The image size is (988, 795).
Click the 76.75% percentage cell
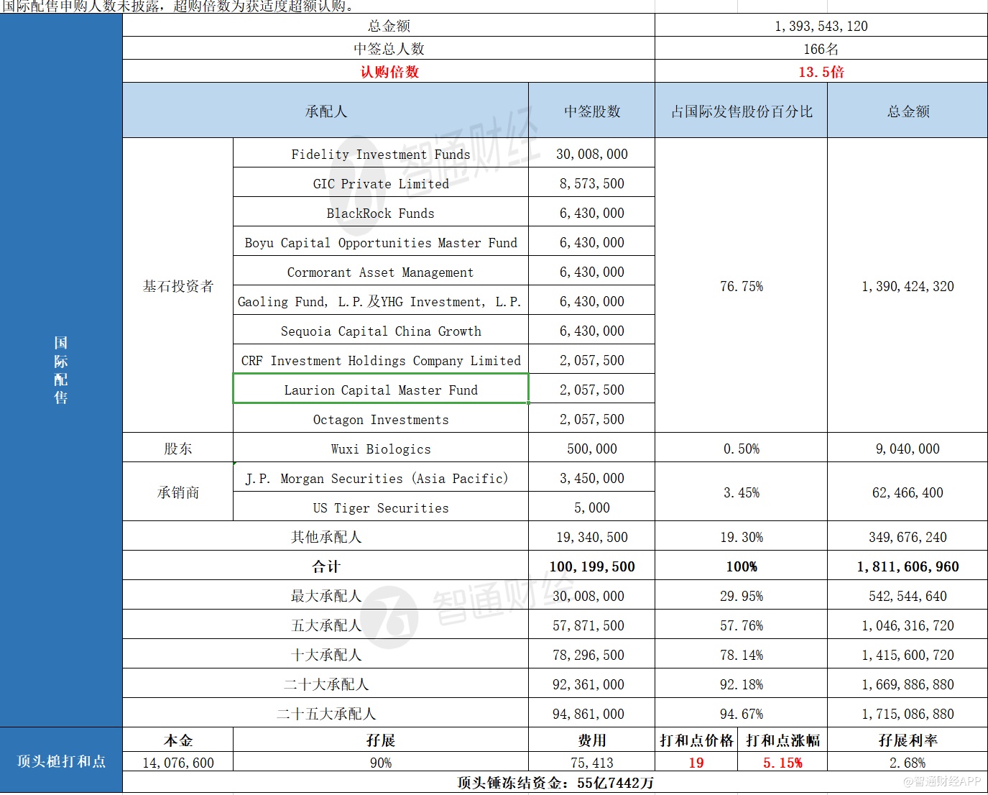[742, 286]
